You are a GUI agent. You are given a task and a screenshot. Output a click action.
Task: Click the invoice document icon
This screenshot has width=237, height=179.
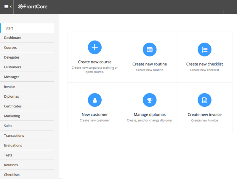[204, 100]
